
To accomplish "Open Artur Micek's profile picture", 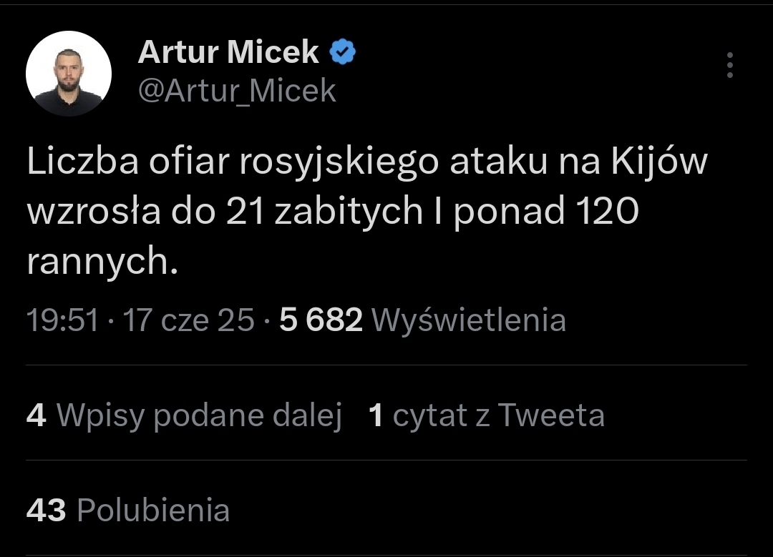I will coord(69,74).
